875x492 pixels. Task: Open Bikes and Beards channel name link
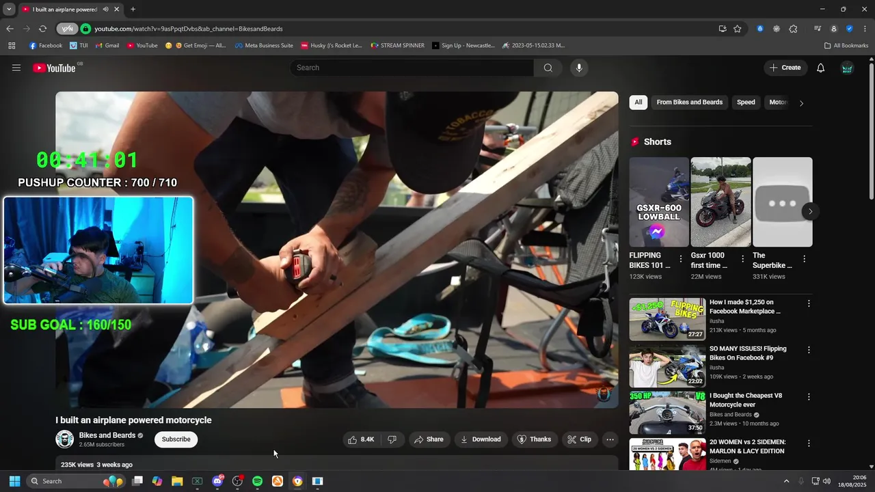(x=107, y=435)
